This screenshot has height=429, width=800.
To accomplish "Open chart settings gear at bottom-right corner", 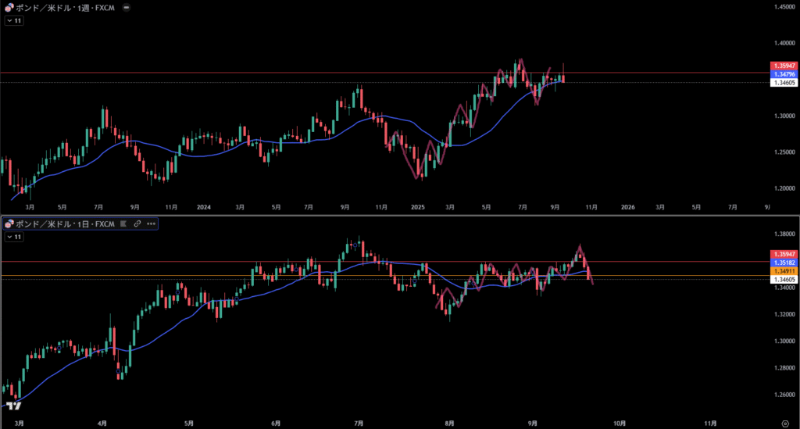I will coord(784,422).
